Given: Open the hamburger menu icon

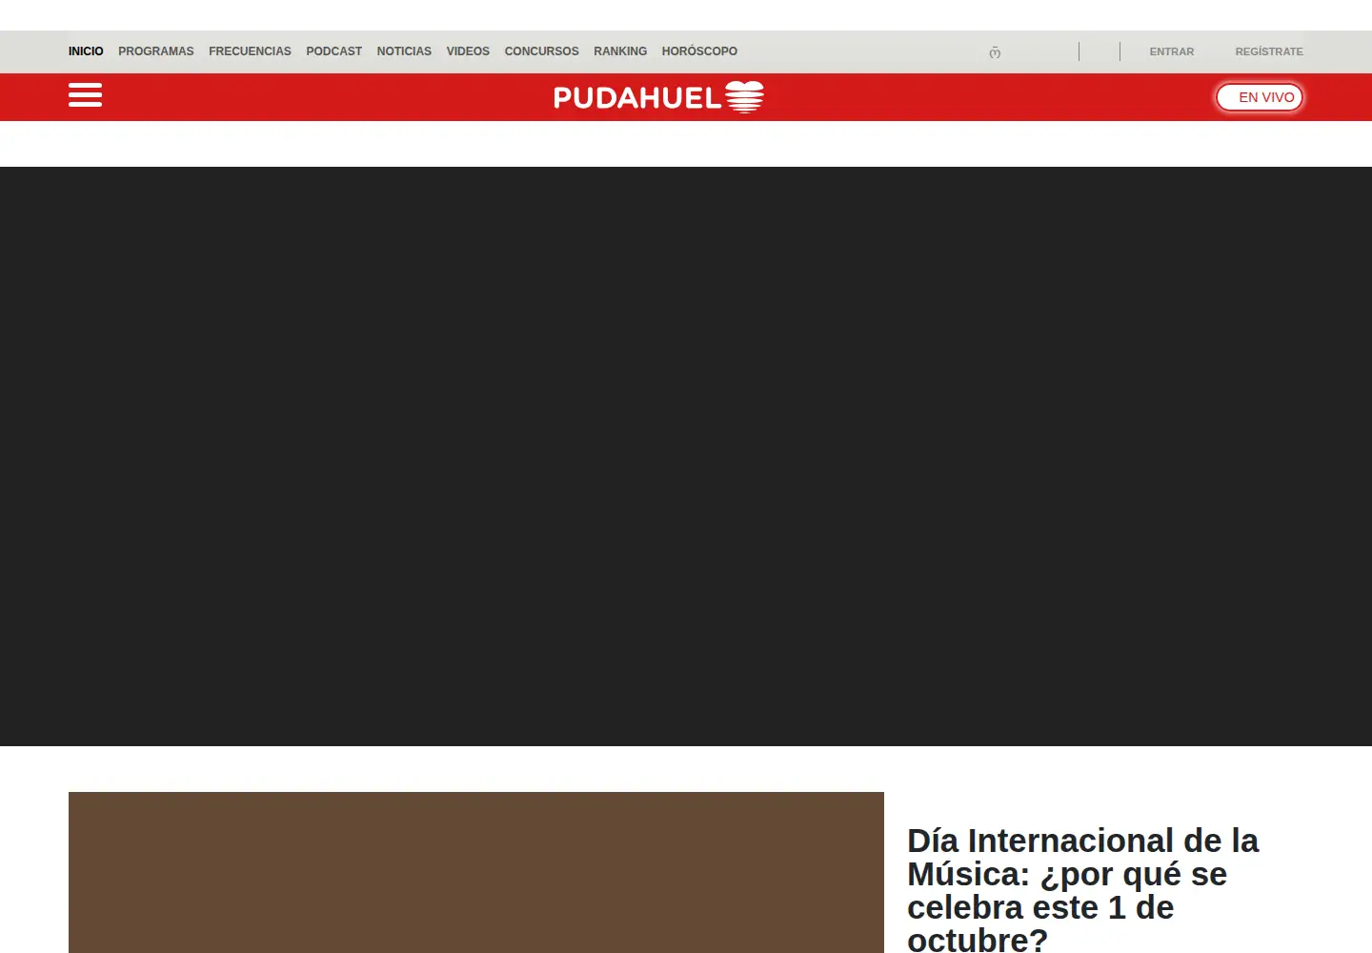Looking at the screenshot, I should [x=85, y=95].
